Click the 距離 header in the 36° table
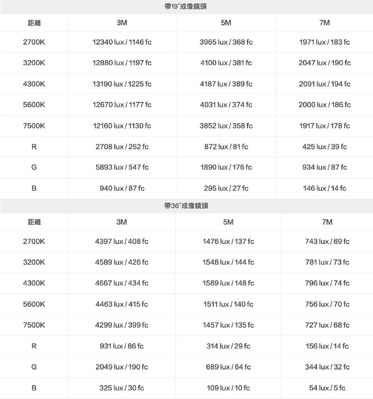The height and width of the screenshot is (399, 373). click(34, 222)
